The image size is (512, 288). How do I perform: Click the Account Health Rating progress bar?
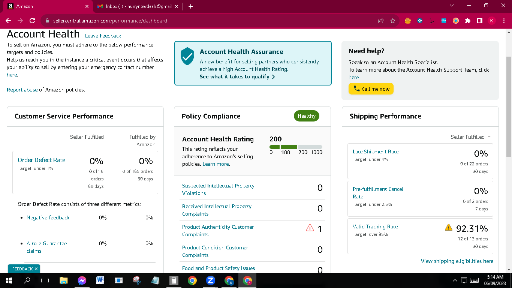tap(296, 147)
